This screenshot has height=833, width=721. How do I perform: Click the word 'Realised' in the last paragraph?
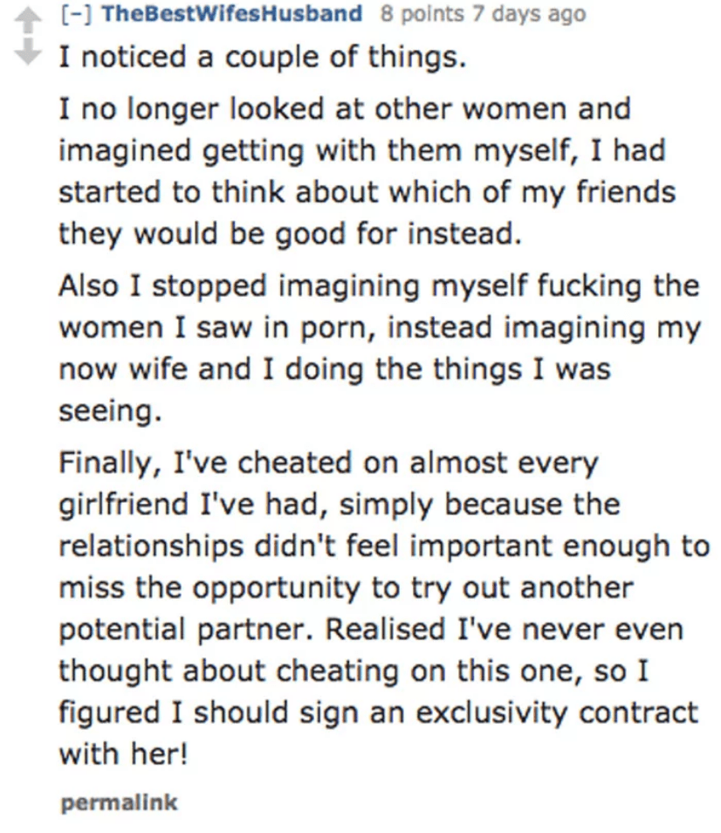click(x=386, y=629)
